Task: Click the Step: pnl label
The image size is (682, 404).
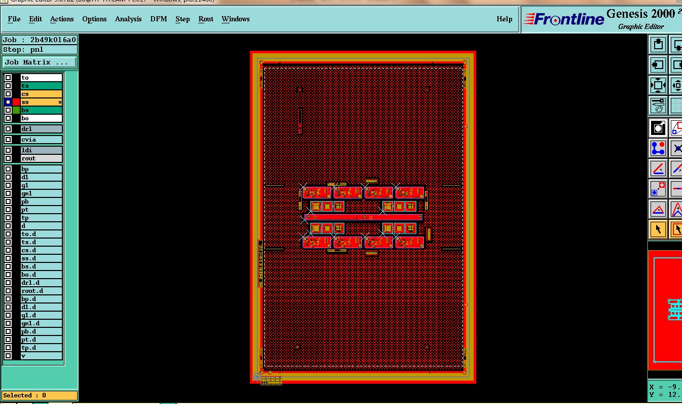Action: click(x=40, y=50)
